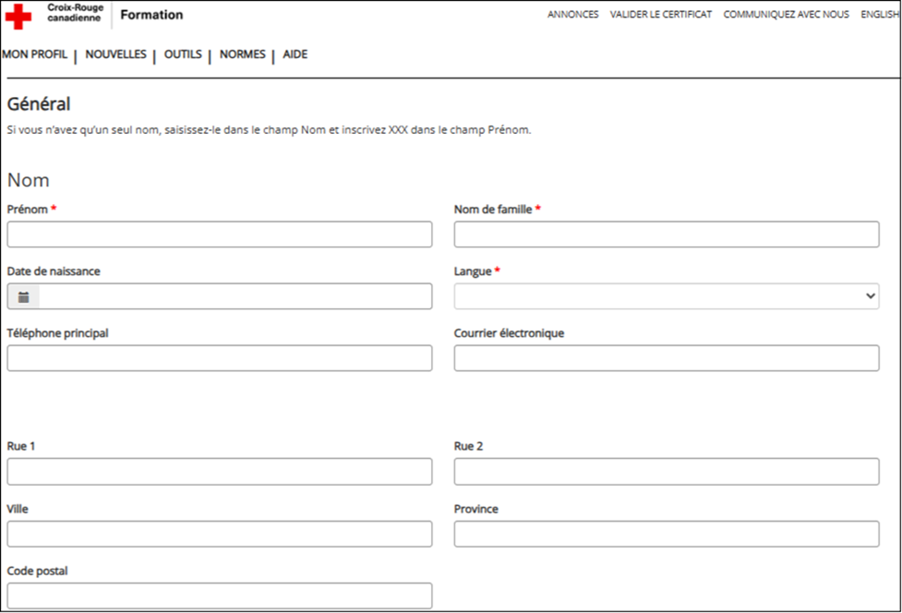
Task: Focus the Rue 1 address field
Action: 219,472
